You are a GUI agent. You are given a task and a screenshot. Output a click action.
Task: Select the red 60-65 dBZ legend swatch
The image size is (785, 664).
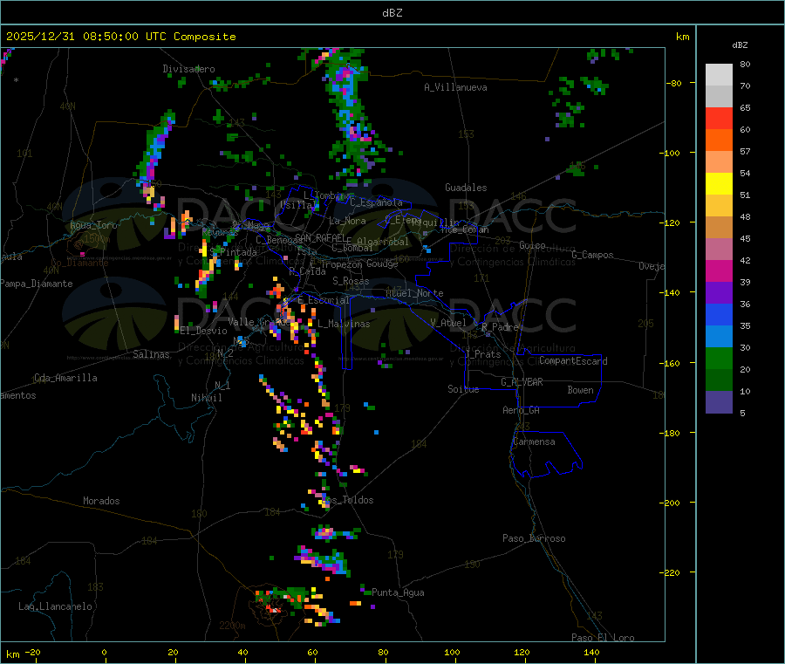pyautogui.click(x=719, y=118)
